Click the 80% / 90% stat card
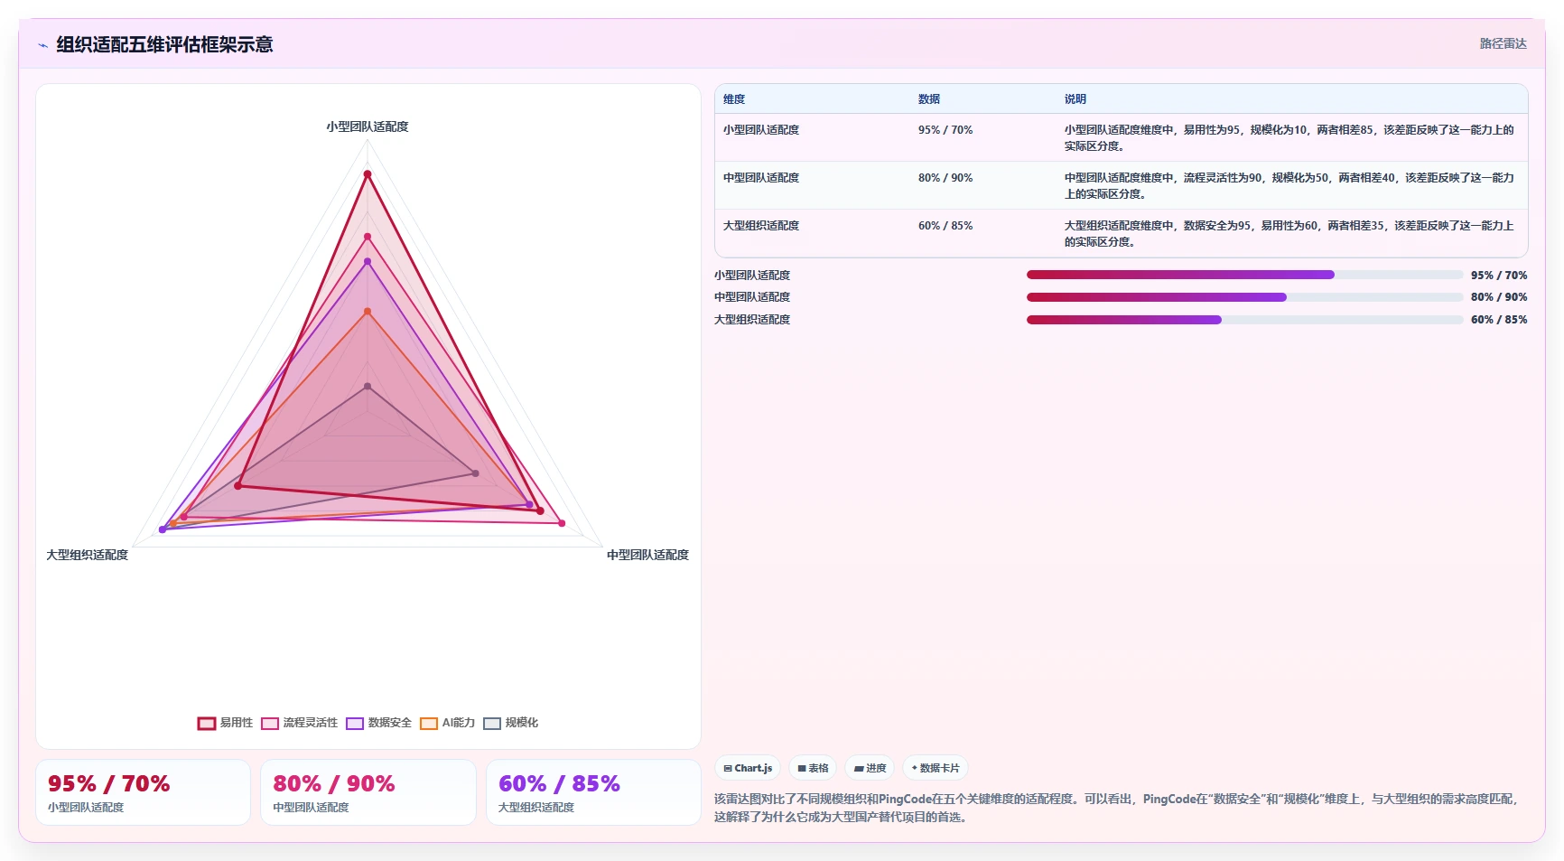 (368, 792)
